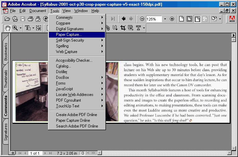Open the Self-Sign Security submenu

77,40
